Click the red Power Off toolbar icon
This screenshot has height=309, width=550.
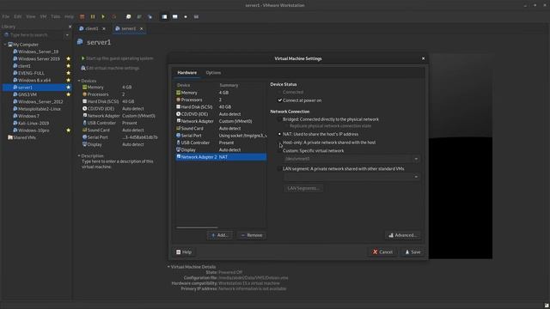(82, 16)
